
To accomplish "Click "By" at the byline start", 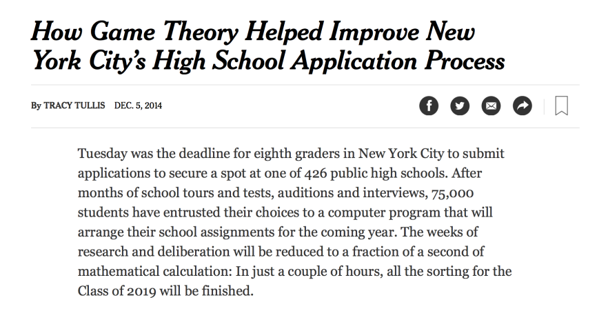I will coord(36,106).
